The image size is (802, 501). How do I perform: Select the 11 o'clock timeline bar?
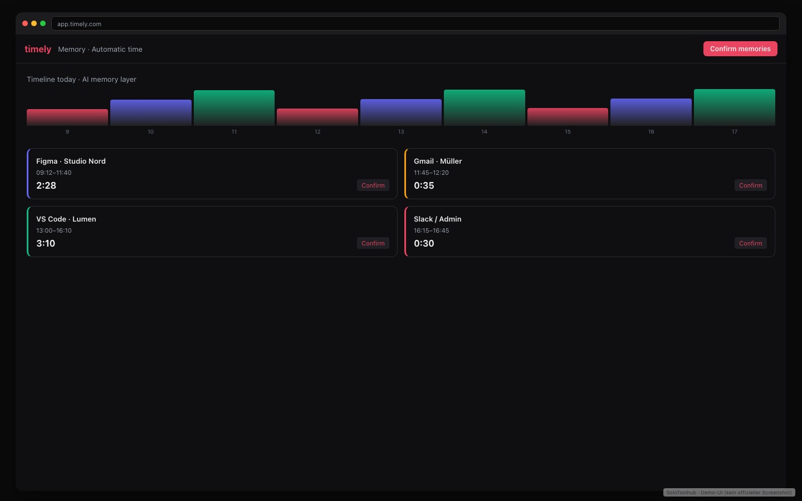point(234,108)
